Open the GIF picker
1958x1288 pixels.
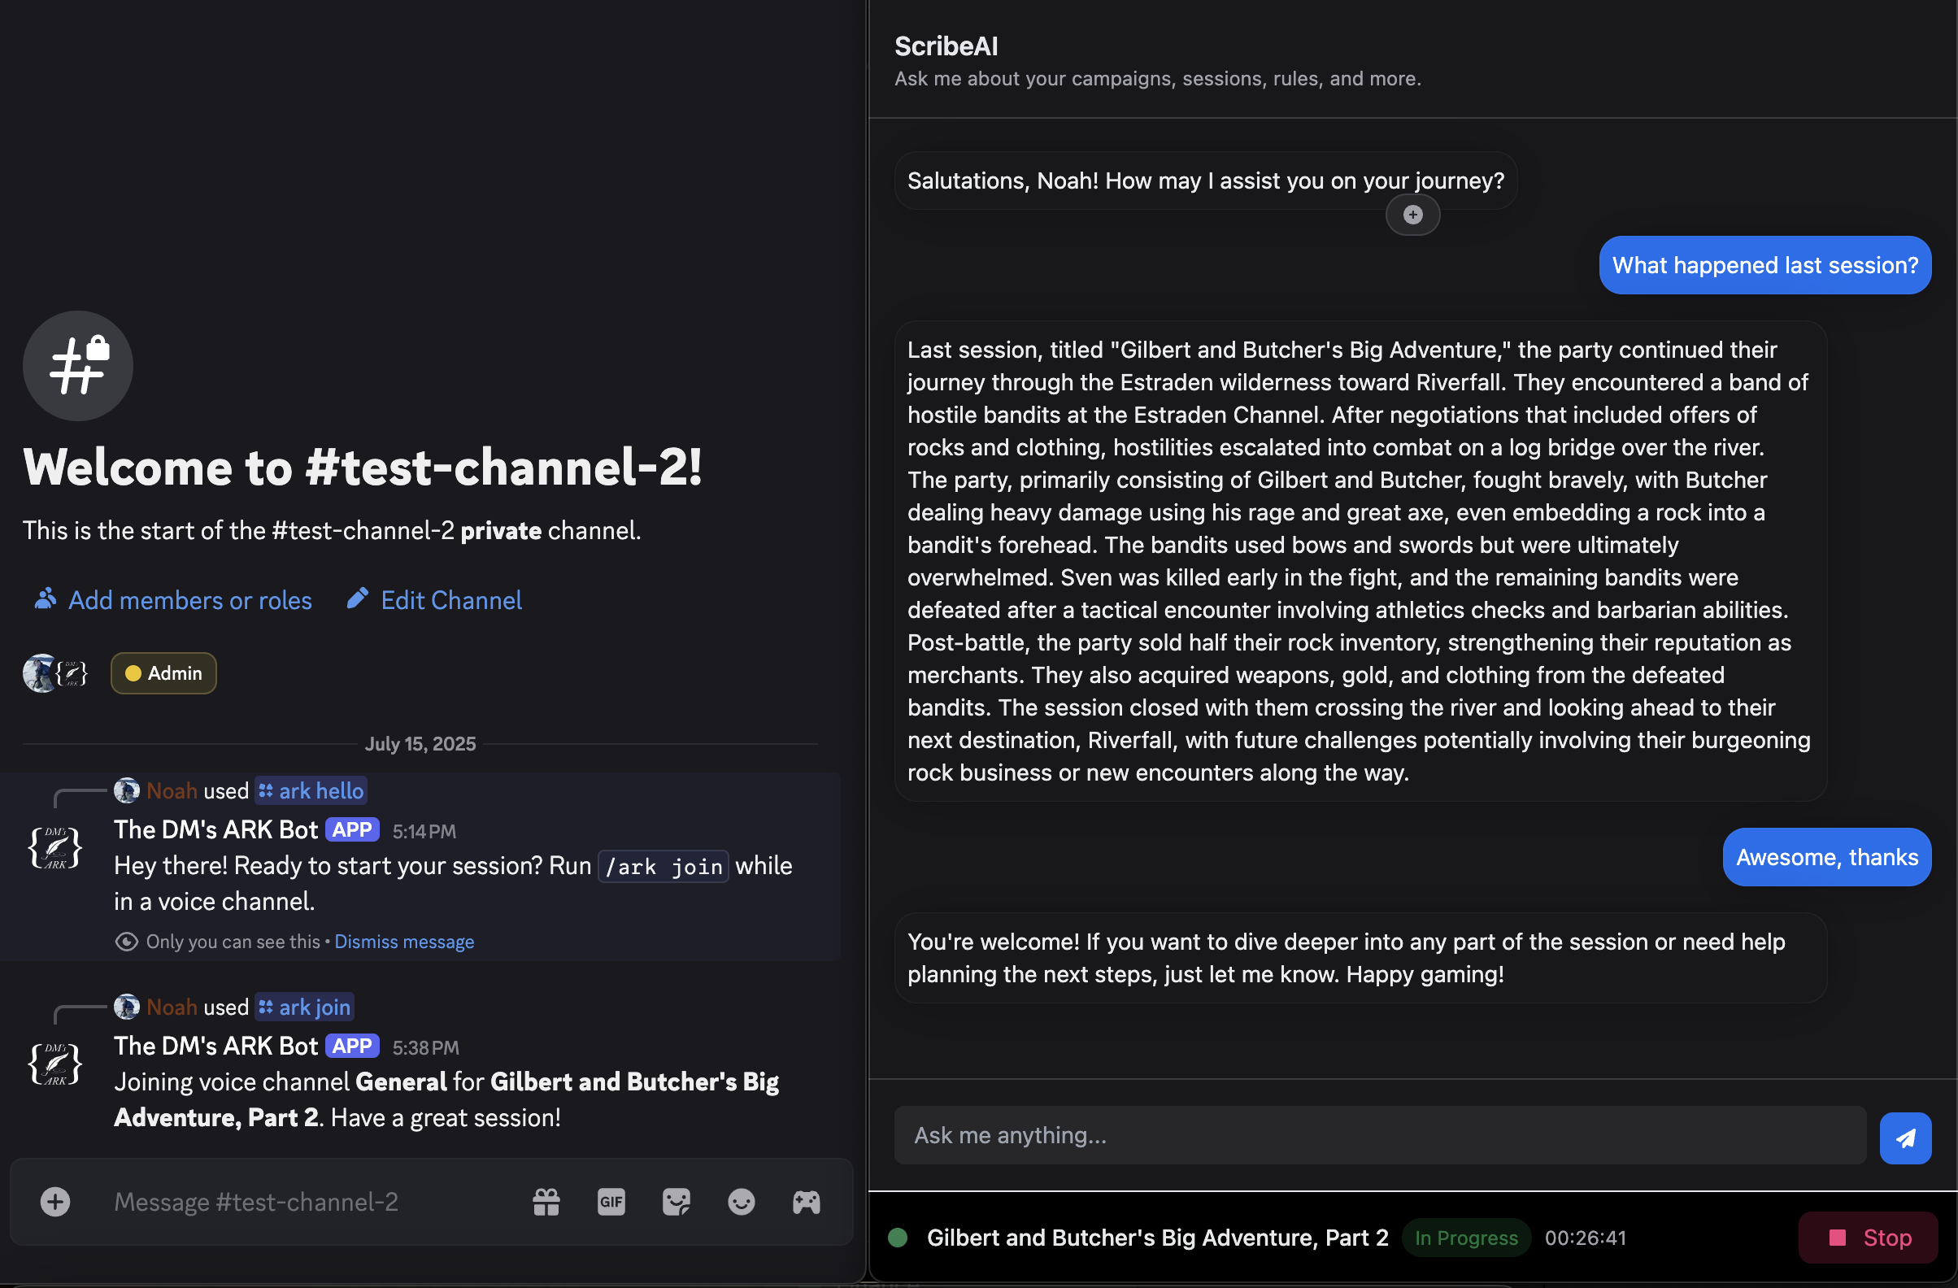click(611, 1202)
